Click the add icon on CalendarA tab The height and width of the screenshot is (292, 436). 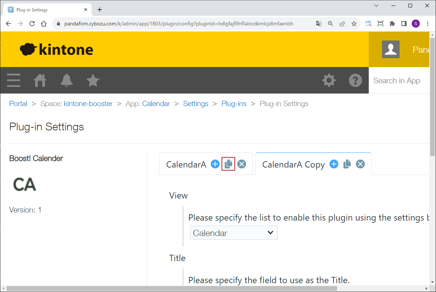[215, 164]
